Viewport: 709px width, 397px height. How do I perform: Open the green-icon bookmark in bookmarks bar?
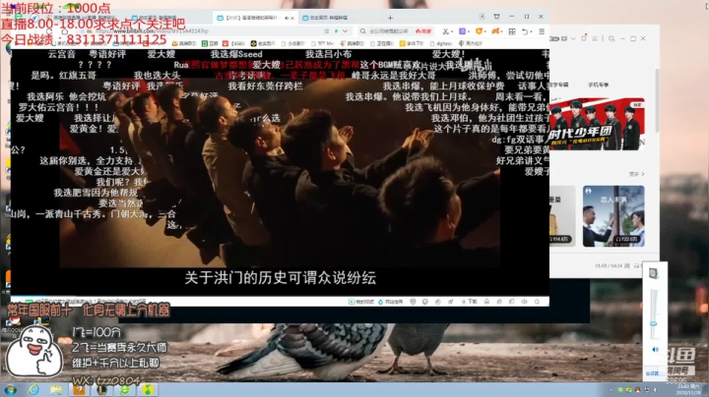click(x=210, y=44)
